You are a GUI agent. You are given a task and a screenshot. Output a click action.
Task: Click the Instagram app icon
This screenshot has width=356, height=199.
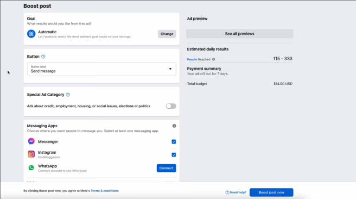point(32,154)
